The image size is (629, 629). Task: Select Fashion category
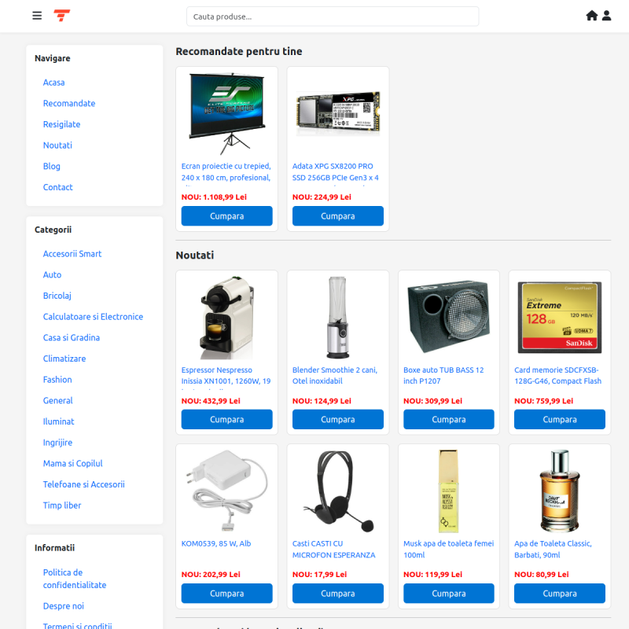click(57, 380)
